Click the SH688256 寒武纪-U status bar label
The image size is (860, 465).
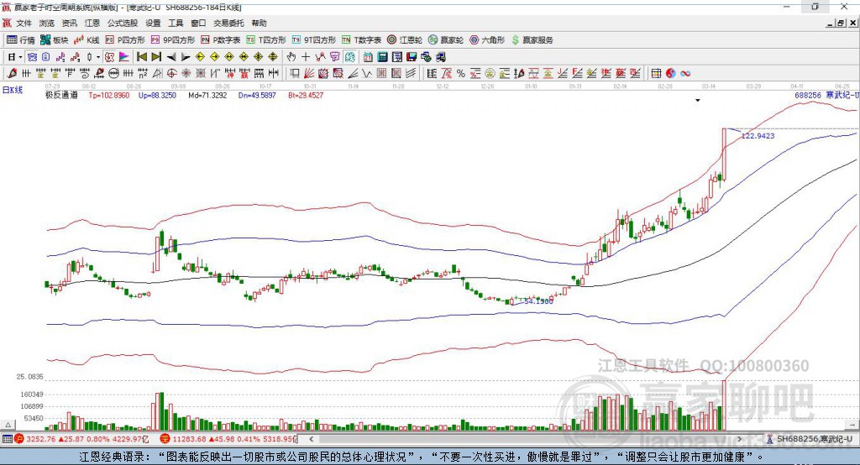click(811, 438)
